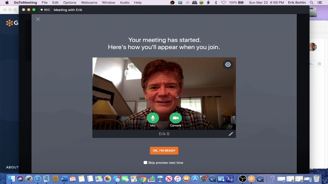
Task: Click OBS icon in menu bar
Action: coord(172,3)
